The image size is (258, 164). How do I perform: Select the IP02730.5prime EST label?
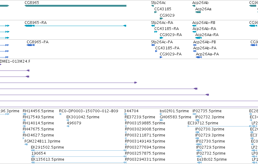pos(210,141)
